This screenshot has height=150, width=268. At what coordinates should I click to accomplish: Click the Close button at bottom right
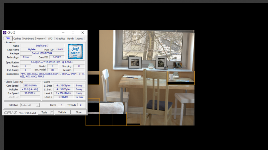pos(79,112)
